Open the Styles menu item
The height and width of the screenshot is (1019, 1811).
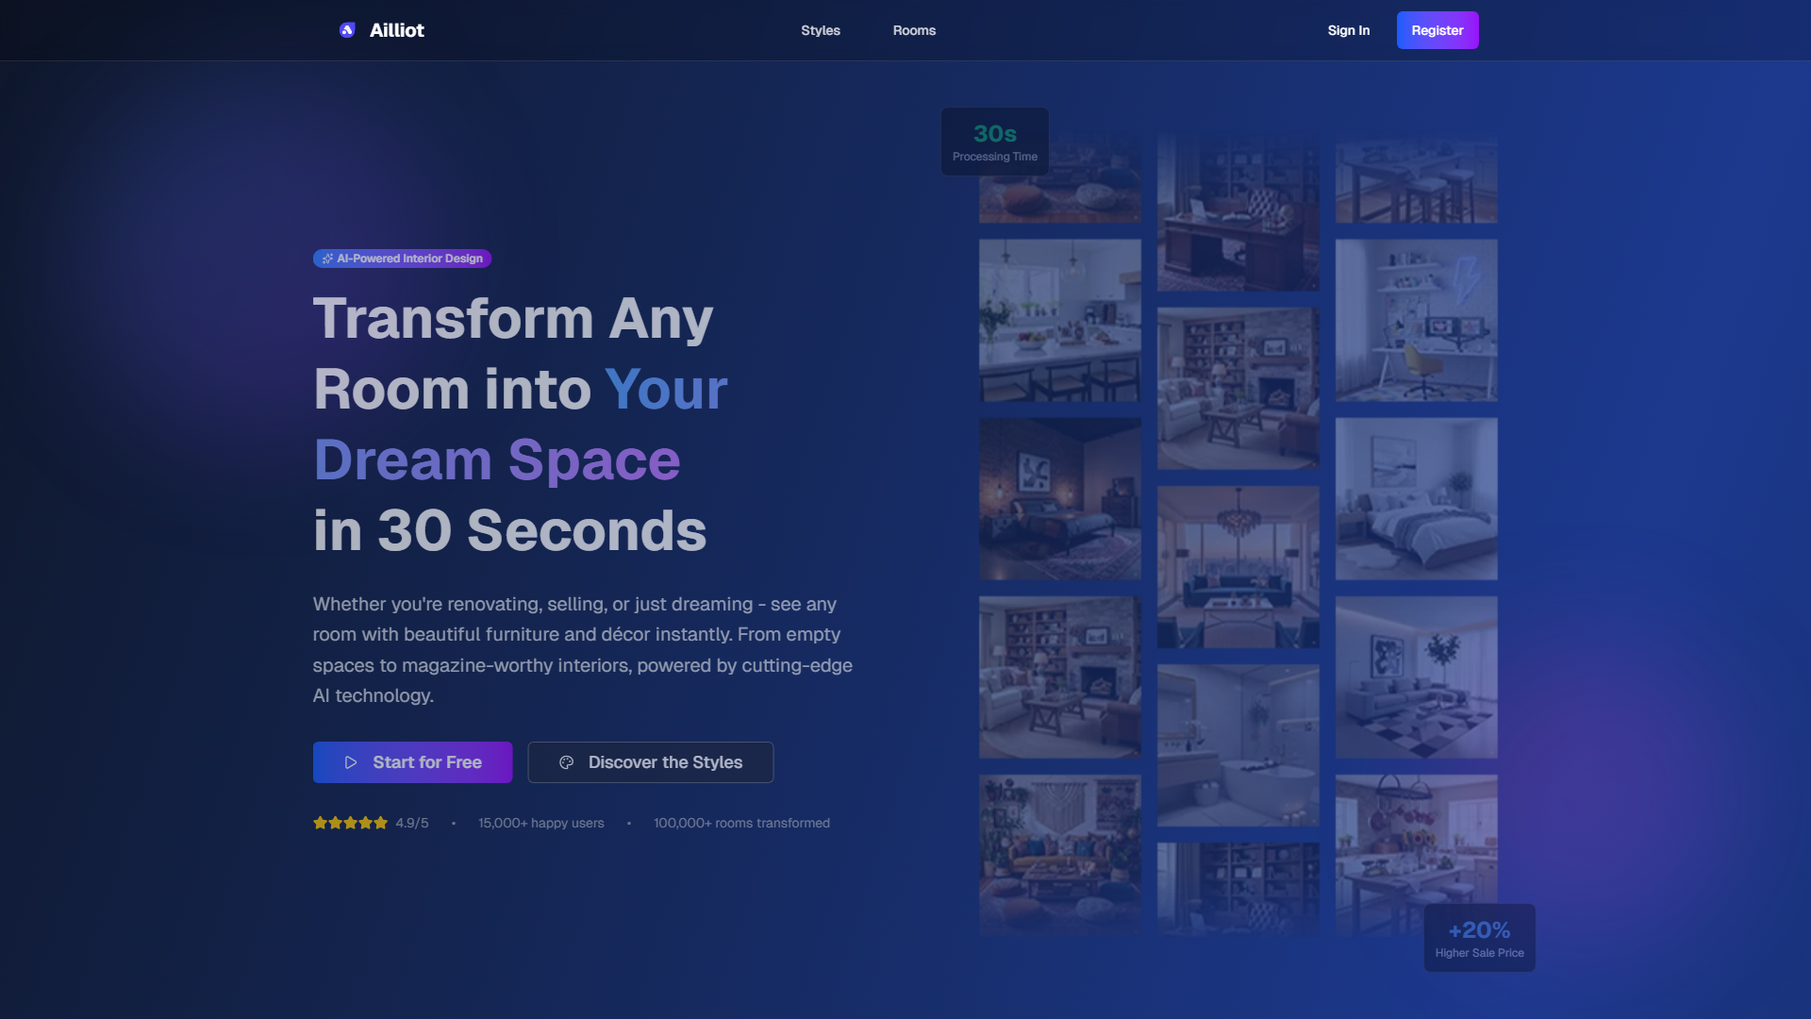point(820,30)
